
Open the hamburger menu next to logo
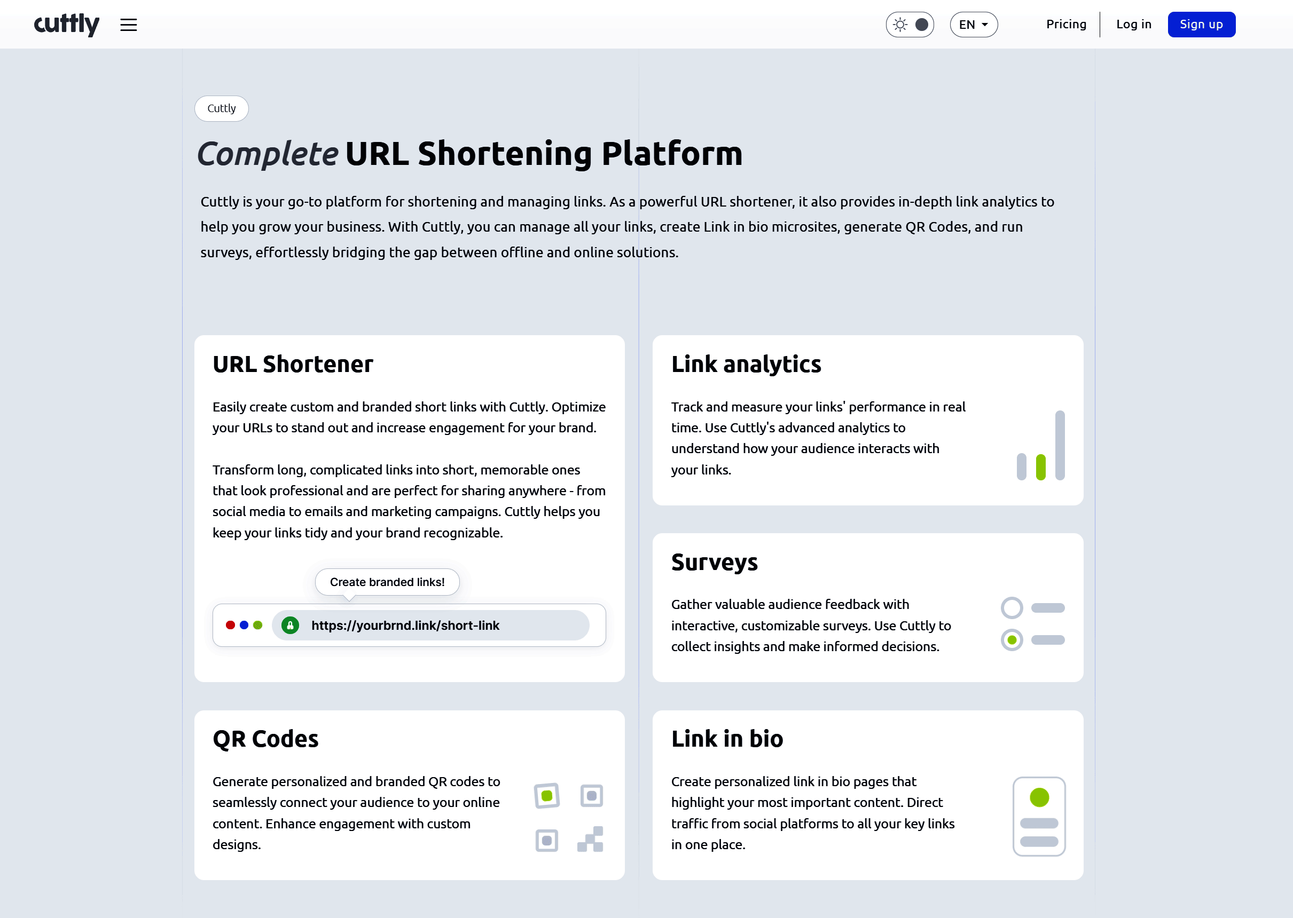128,25
